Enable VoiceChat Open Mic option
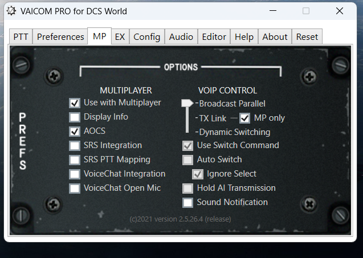Screen dimensions: 363x258 click(x=75, y=188)
